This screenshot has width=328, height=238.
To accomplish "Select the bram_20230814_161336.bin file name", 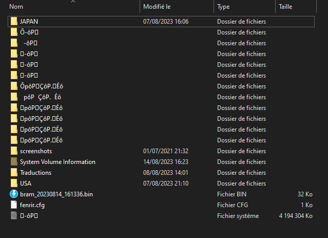I will pos(56,194).
